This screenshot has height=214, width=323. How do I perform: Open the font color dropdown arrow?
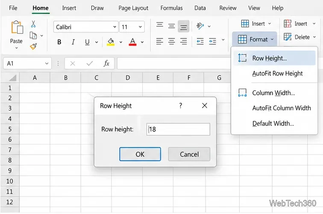(x=142, y=42)
